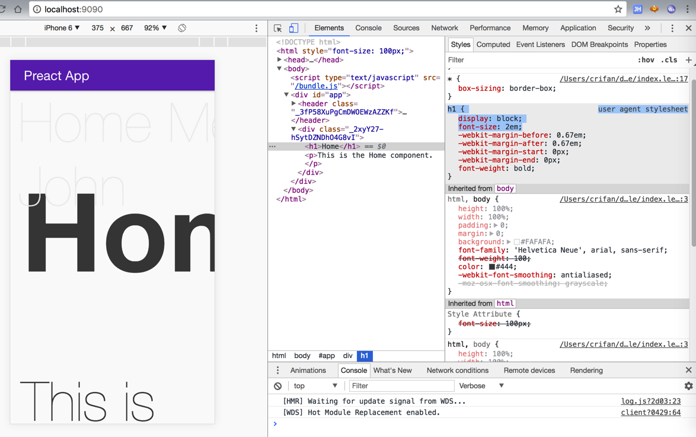Select the Properties tab
The width and height of the screenshot is (696, 437).
pyautogui.click(x=650, y=44)
